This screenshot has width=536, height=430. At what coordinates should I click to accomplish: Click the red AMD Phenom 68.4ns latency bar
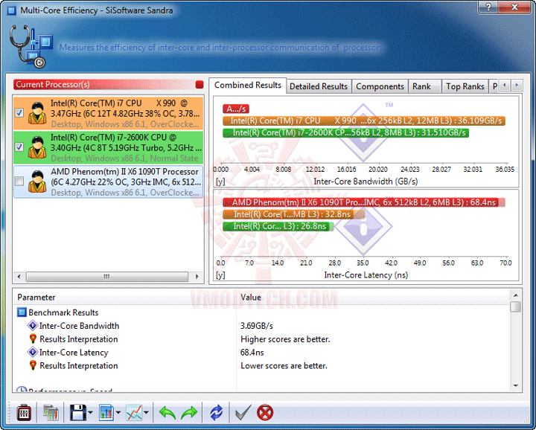pyautogui.click(x=364, y=202)
